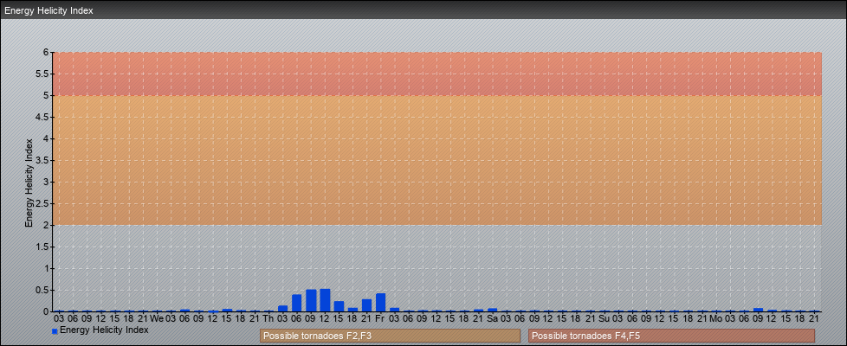The height and width of the screenshot is (346, 847).
Task: Click the Possible tornadoes F4,F5 legend box
Action: 671,336
